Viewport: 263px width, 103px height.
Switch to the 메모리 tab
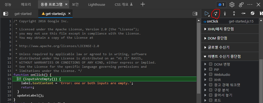click(26, 4)
